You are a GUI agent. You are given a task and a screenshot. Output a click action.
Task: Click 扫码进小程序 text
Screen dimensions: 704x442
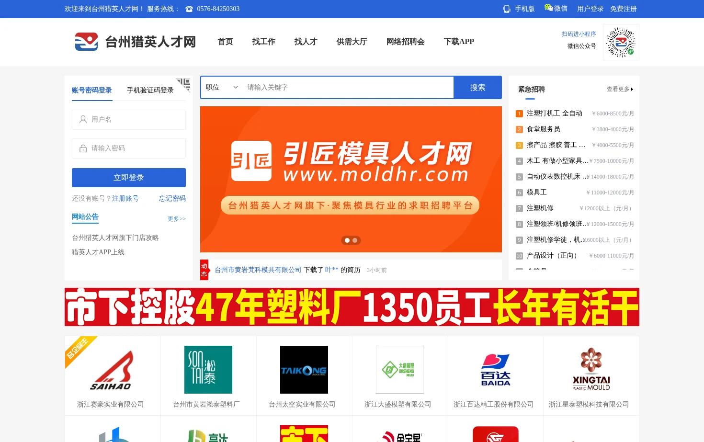click(x=579, y=34)
